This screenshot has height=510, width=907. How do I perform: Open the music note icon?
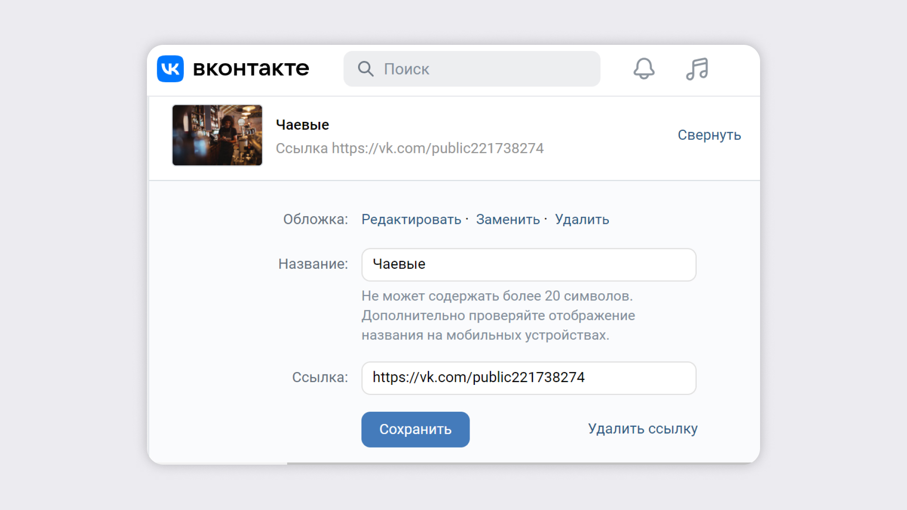697,69
